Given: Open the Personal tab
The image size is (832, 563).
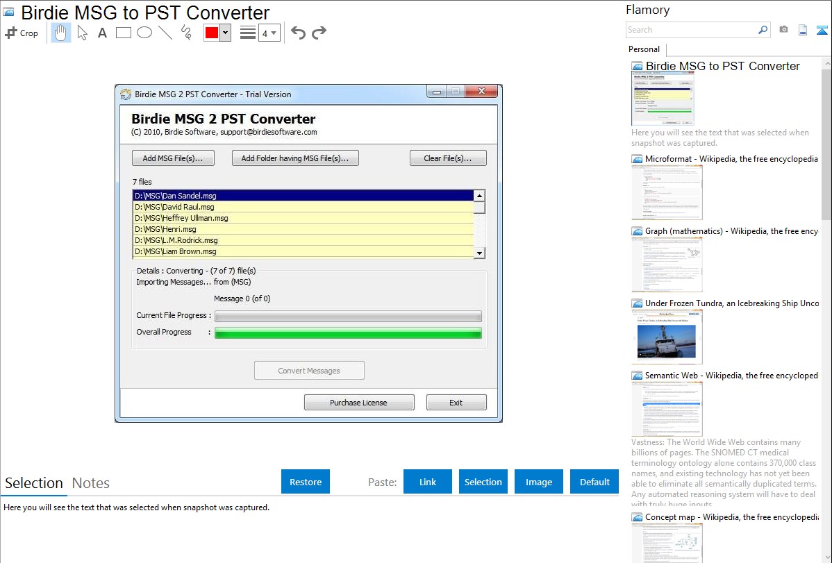Looking at the screenshot, I should click(x=644, y=49).
